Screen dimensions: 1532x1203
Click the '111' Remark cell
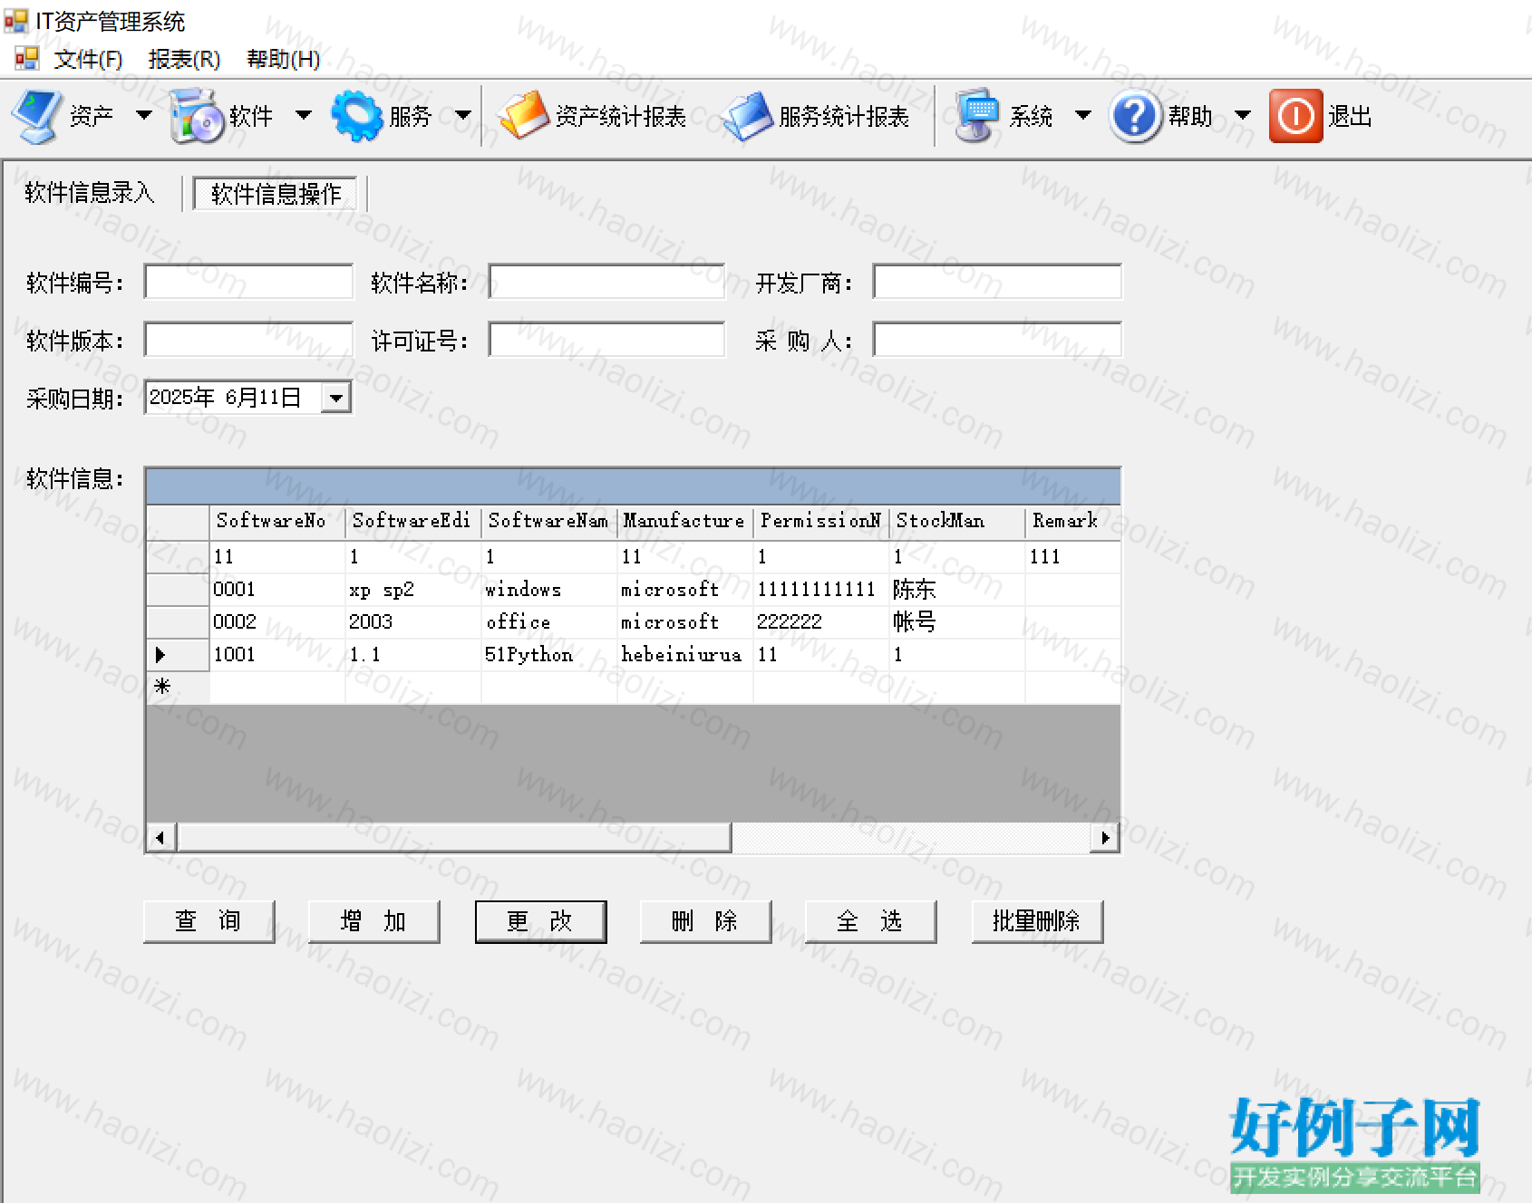pyautogui.click(x=1073, y=557)
